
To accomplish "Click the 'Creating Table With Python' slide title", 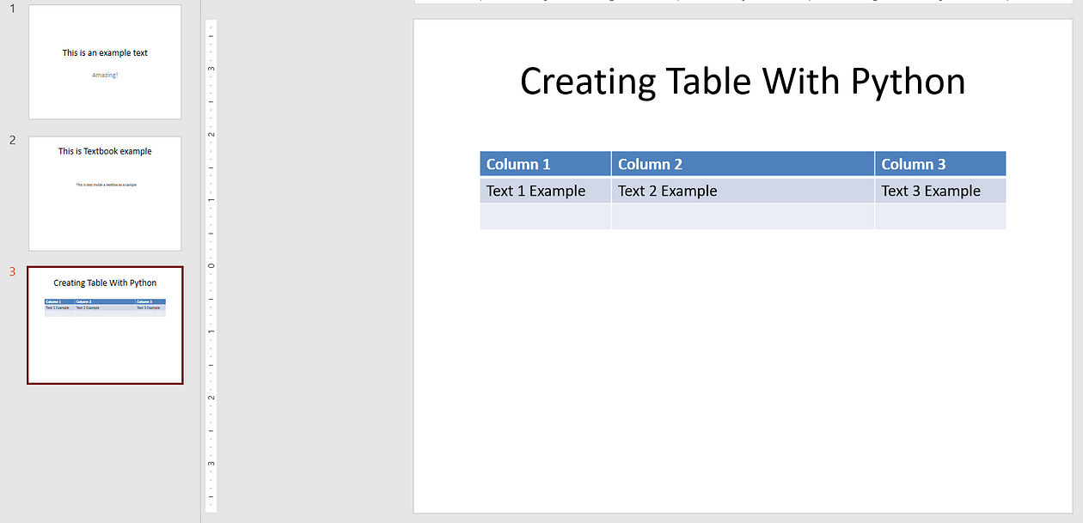I will tap(742, 82).
